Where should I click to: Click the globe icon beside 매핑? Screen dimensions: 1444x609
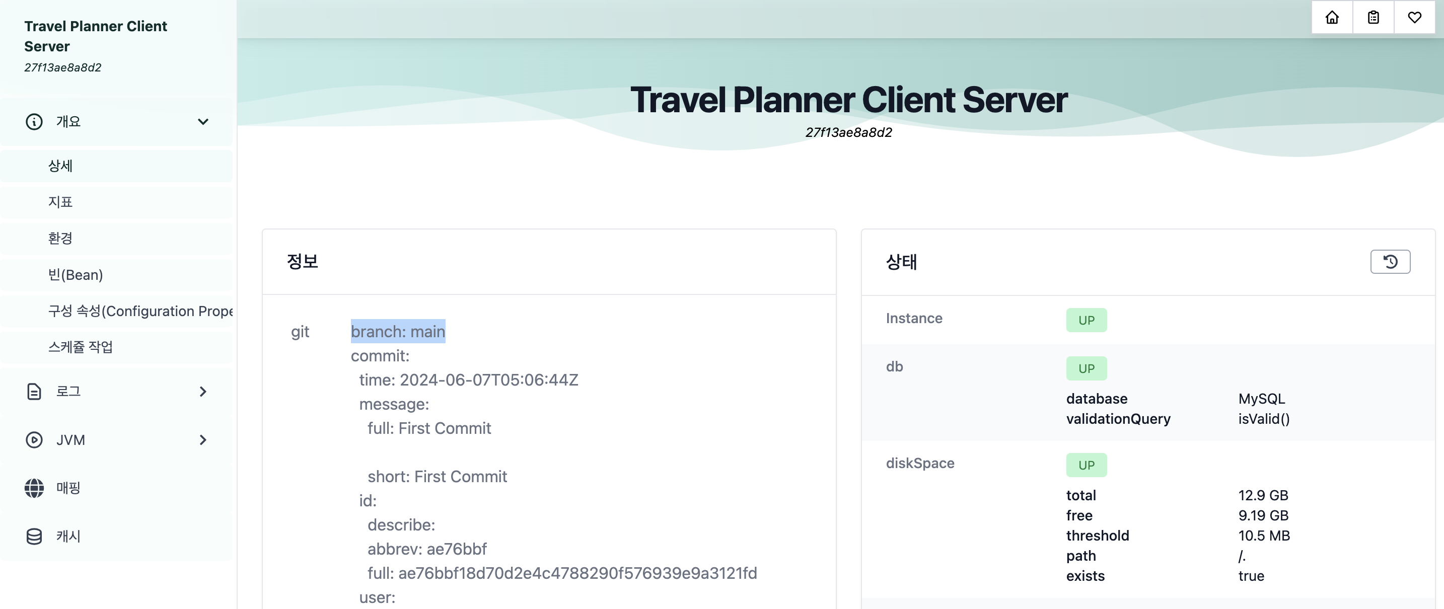click(34, 488)
